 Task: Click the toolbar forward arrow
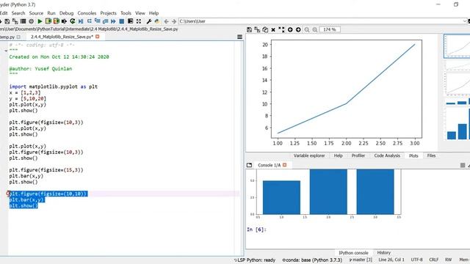[x=174, y=21]
